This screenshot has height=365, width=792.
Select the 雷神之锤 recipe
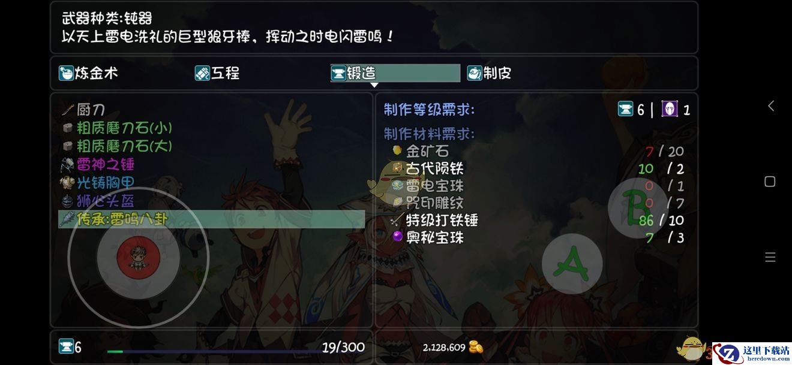(98, 164)
